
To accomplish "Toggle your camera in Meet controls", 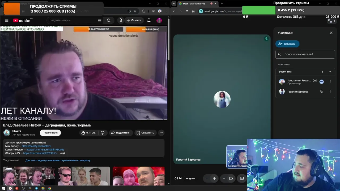I will point(231,178).
